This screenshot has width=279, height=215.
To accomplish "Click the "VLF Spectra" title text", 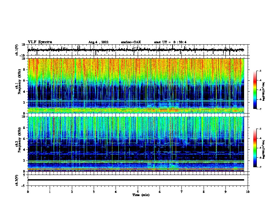I will (x=40, y=42).
